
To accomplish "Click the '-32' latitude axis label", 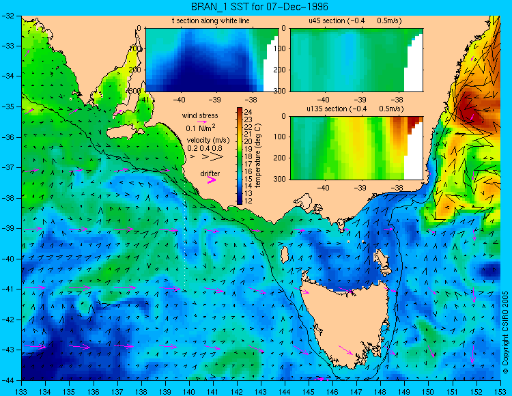I will [8, 15].
